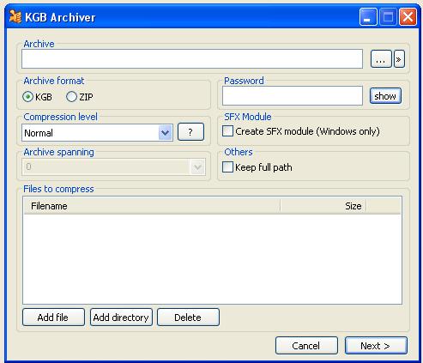Click the KGB Archiver title bar icon
This screenshot has width=423, height=363.
15,17
